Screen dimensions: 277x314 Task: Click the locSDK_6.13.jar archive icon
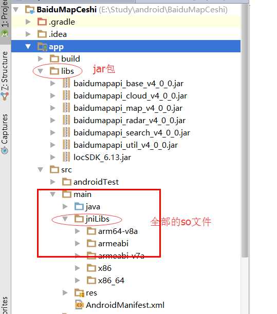pos(66,157)
